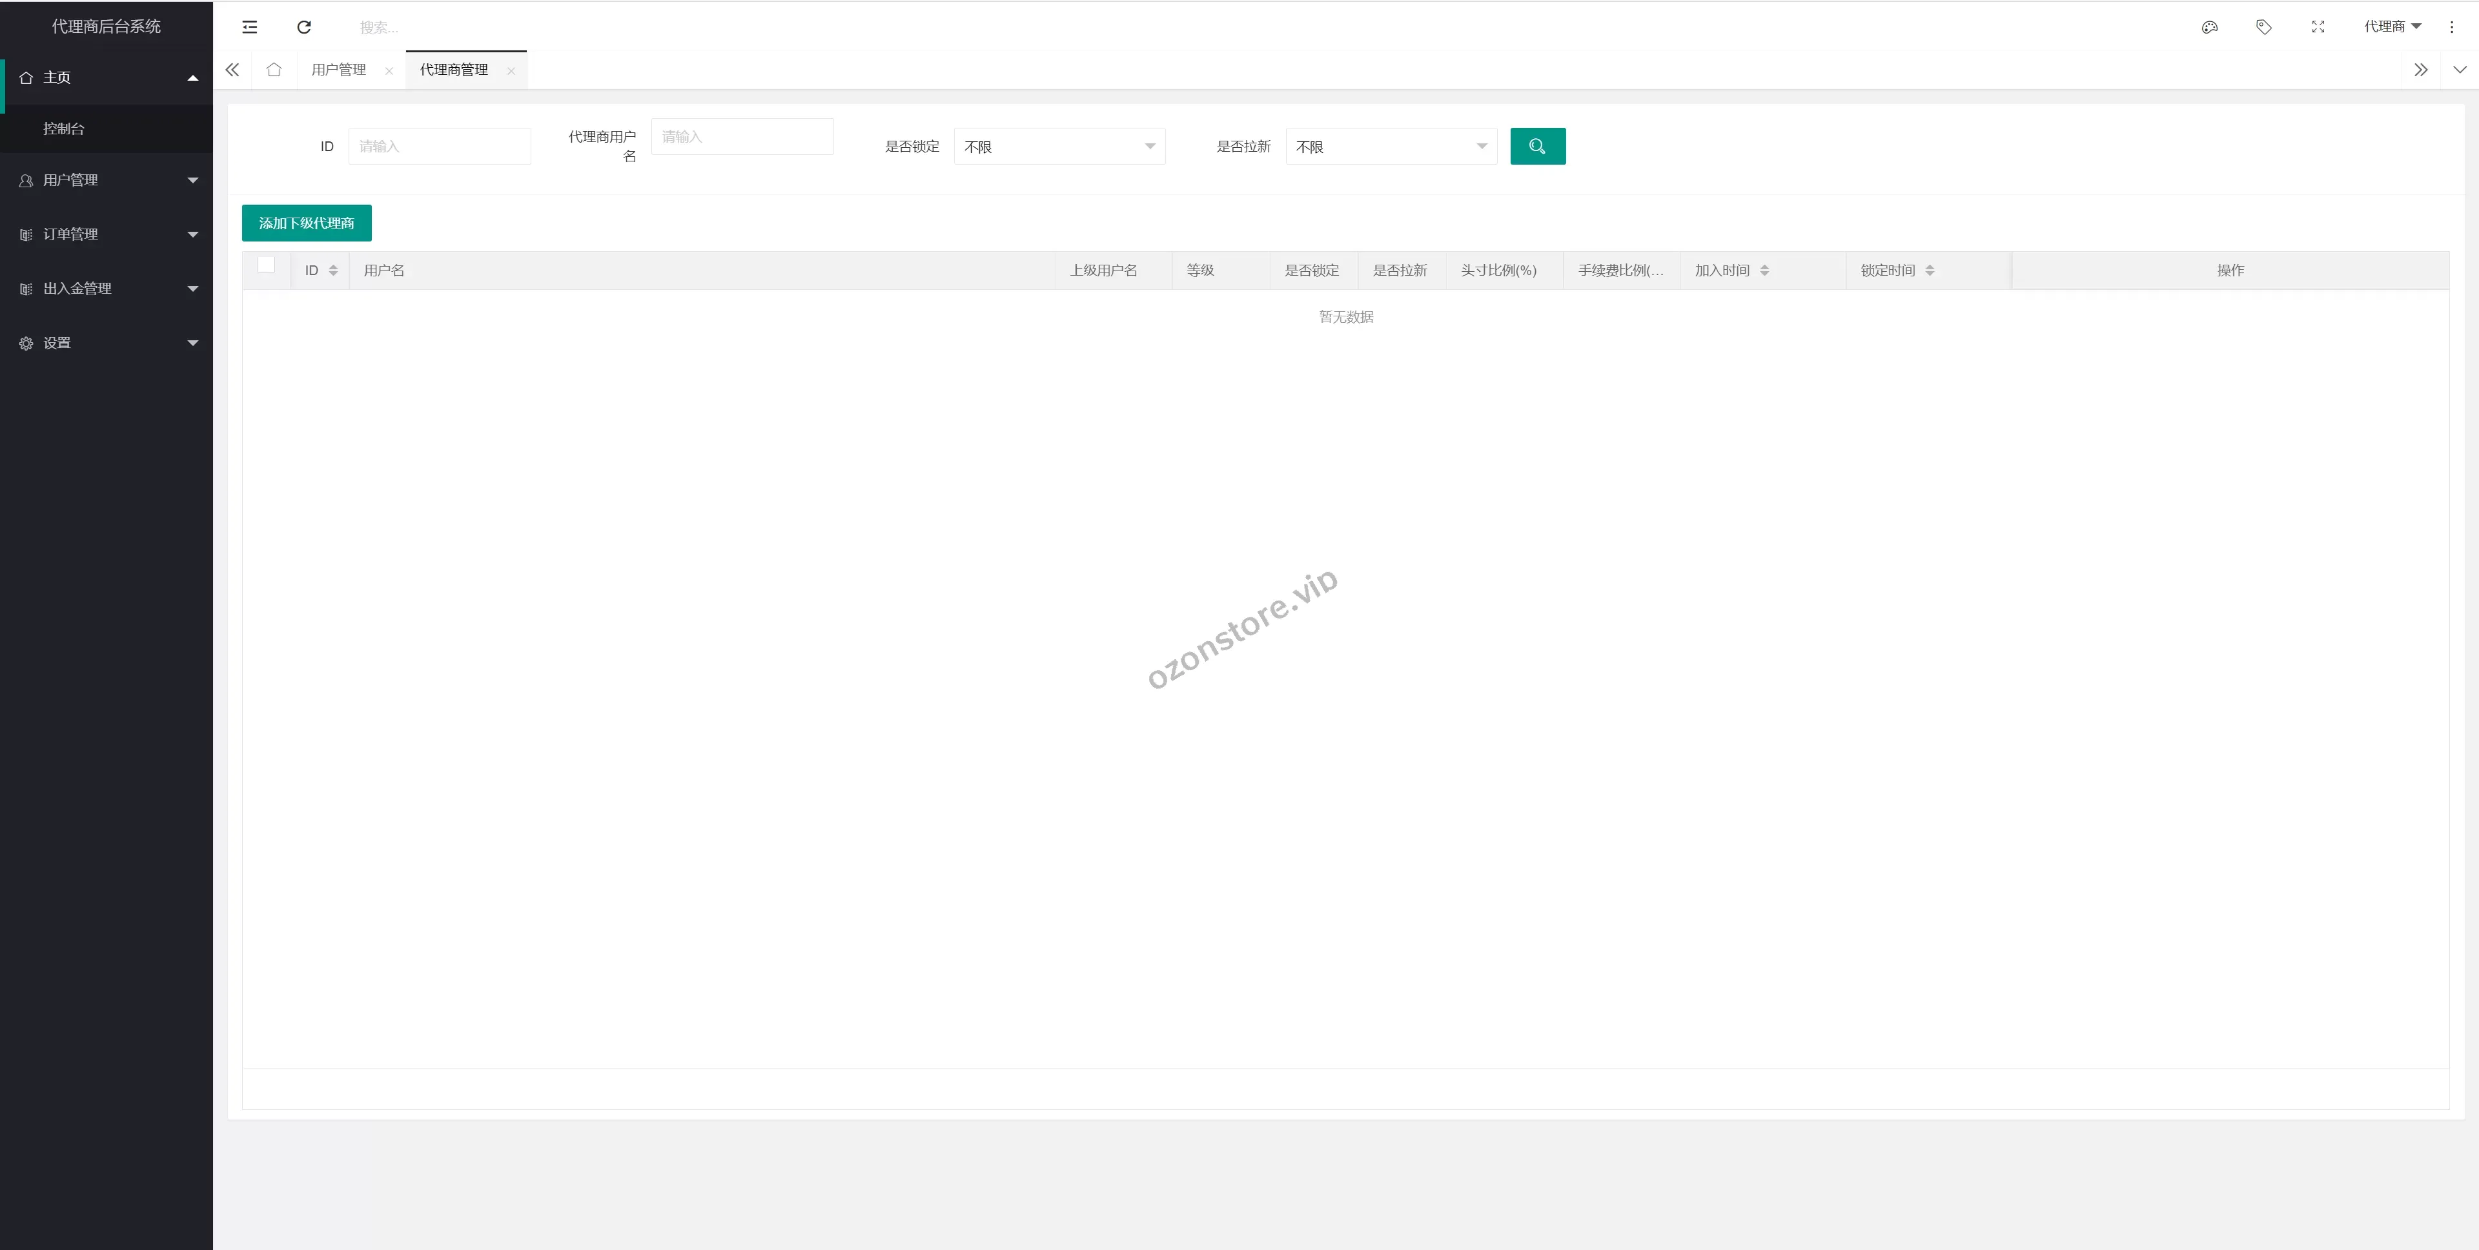
Task: Toggle the sidebar collapse icon
Action: [249, 27]
